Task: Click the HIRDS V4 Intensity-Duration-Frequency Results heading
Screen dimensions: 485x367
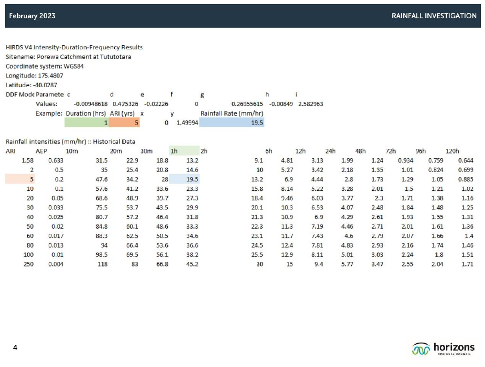Action: (74, 47)
